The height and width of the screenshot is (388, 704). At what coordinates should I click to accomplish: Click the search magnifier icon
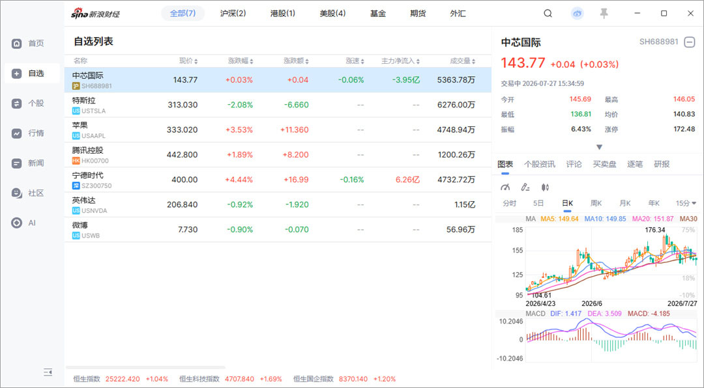point(548,14)
